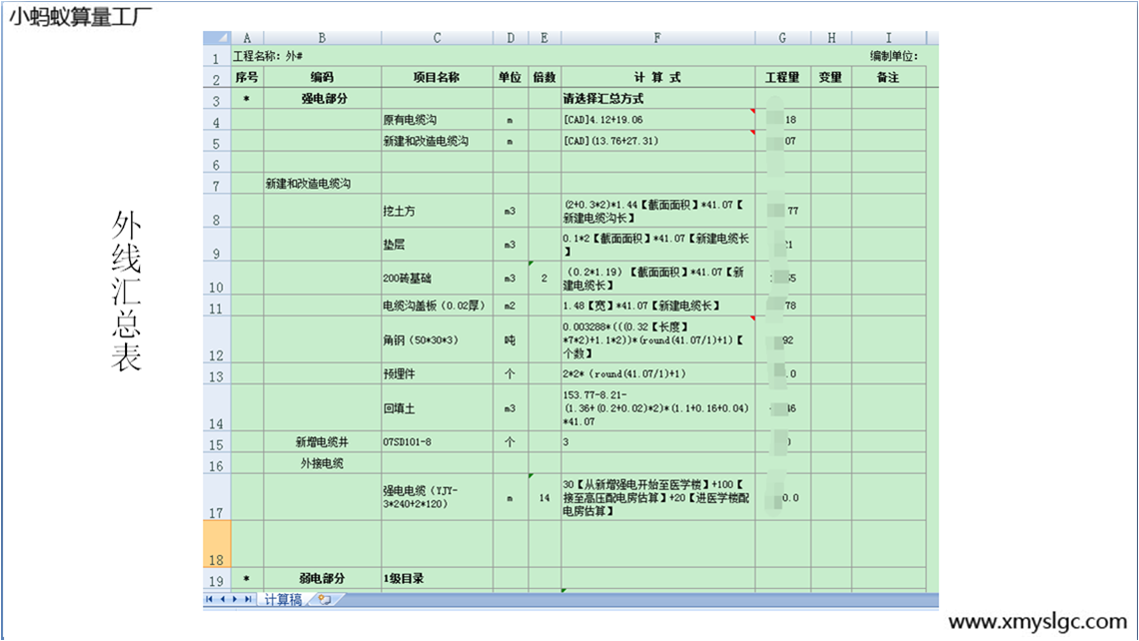Select column G header
Viewport: 1139px width, 641px height.
coord(782,38)
